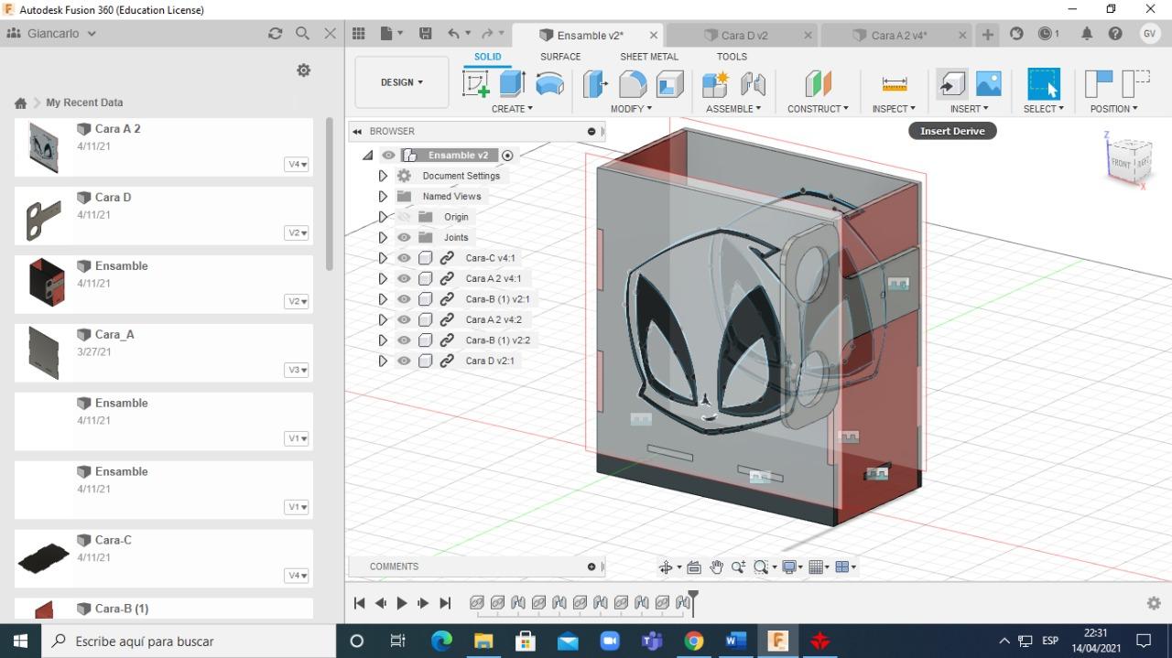Expand the Named Views folder
1172x658 pixels.
(383, 196)
